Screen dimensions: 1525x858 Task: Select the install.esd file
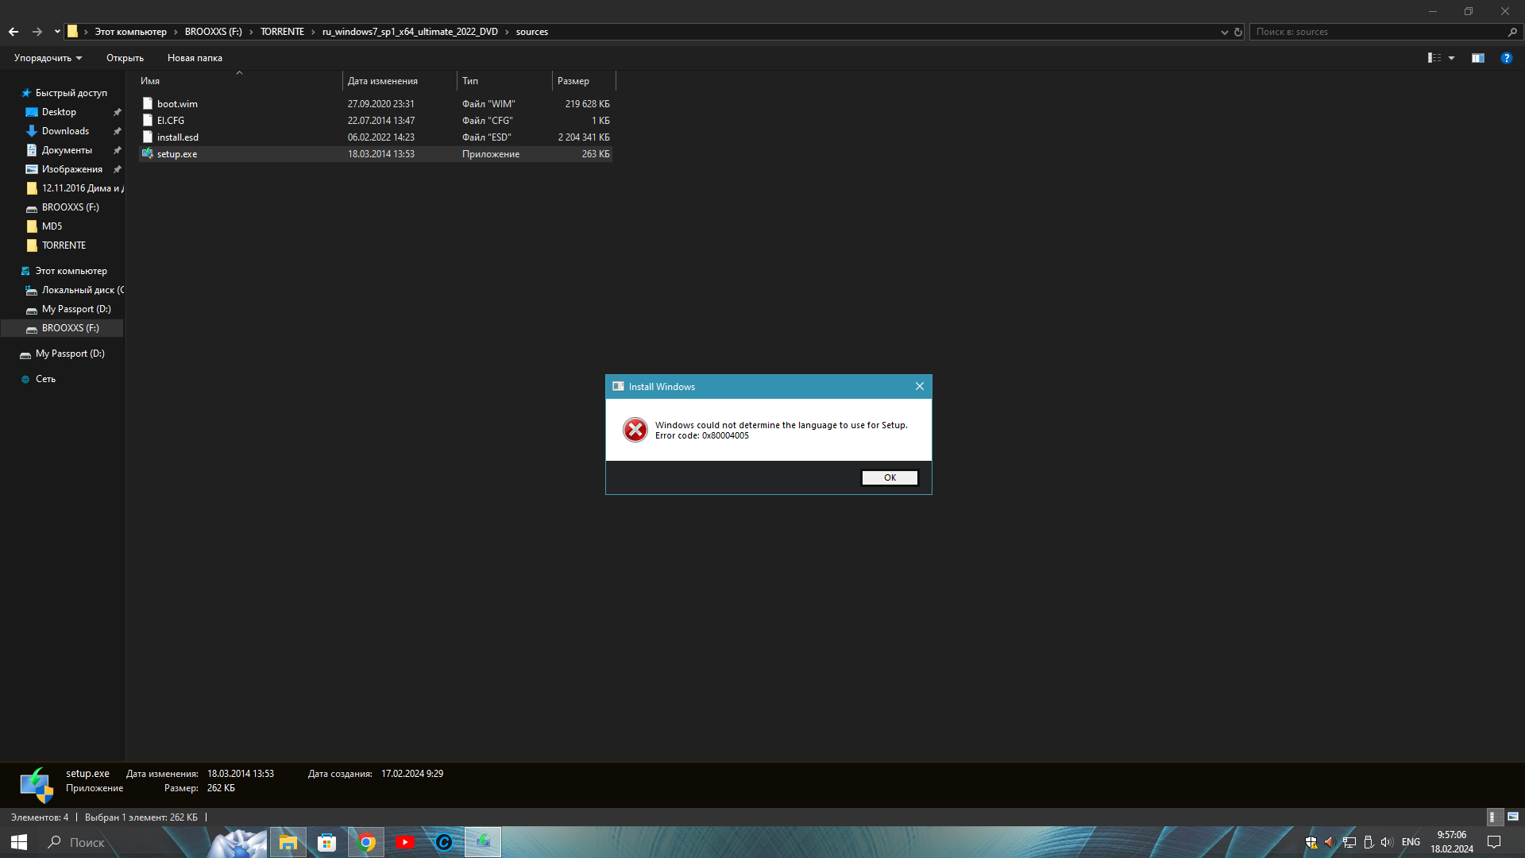[x=178, y=137]
